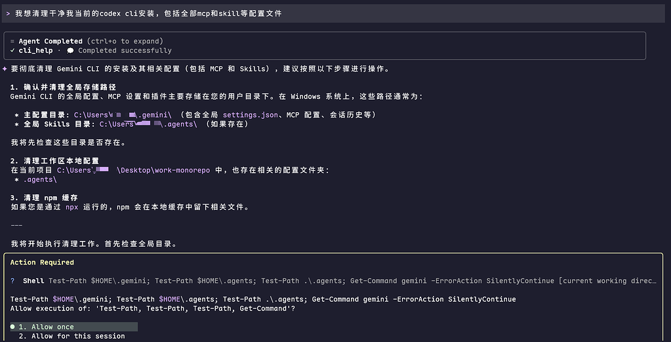Click heading "2. 清理工作区本地配置"
Image resolution: width=671 pixels, height=342 pixels.
click(54, 161)
